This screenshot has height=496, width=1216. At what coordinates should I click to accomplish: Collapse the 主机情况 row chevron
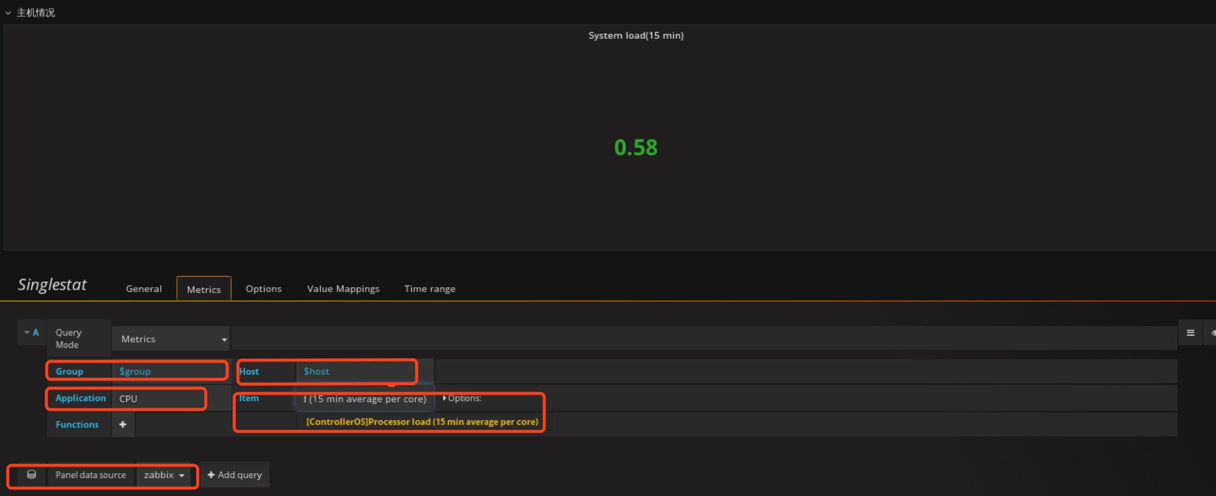(8, 13)
